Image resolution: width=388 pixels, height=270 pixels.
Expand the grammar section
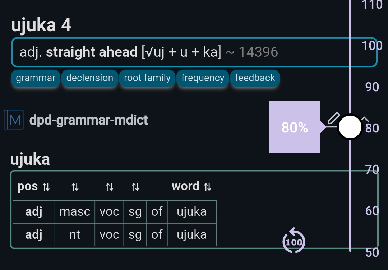point(36,78)
